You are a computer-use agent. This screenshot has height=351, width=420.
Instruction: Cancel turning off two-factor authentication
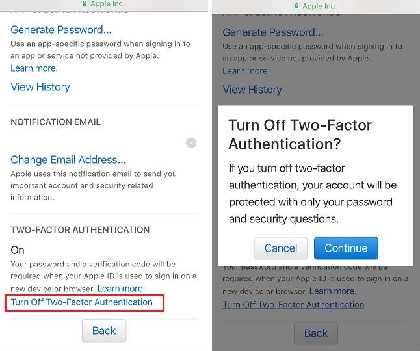pos(280,248)
